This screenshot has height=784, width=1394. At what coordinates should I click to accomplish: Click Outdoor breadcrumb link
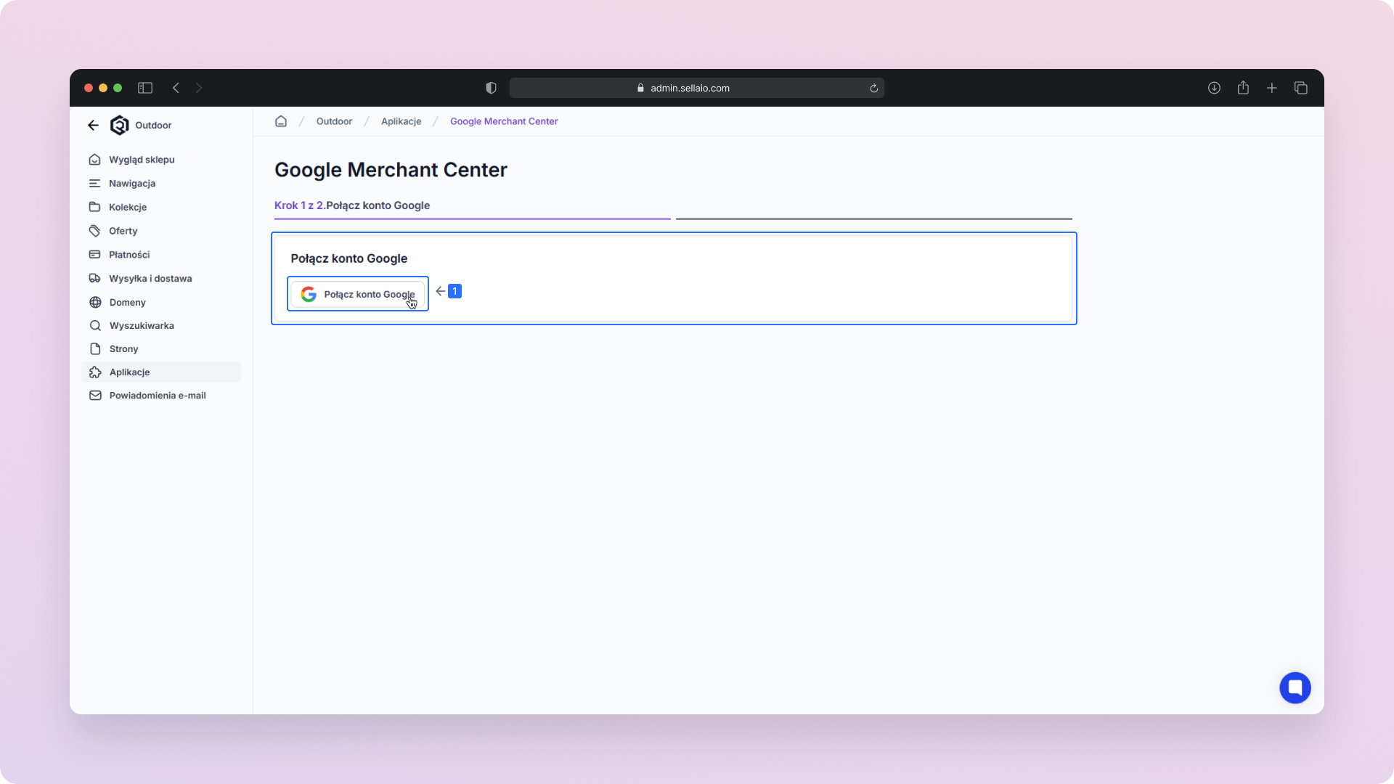pyautogui.click(x=334, y=121)
